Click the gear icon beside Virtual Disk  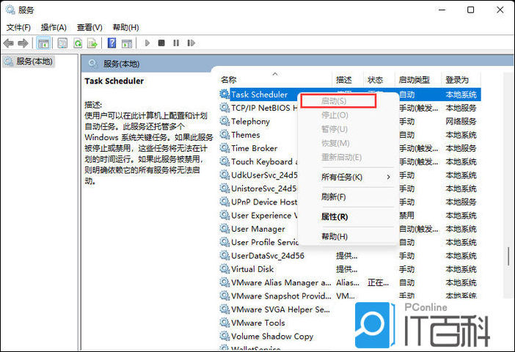pyautogui.click(x=224, y=269)
